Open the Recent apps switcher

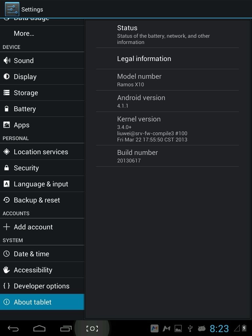coord(66,328)
